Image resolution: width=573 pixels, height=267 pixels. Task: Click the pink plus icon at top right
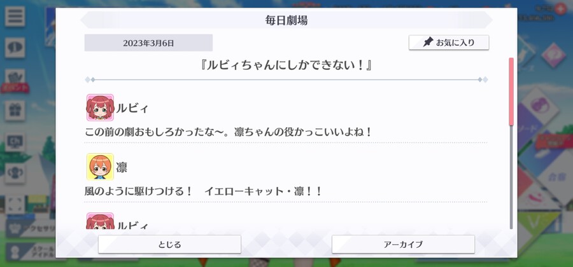coord(560,10)
